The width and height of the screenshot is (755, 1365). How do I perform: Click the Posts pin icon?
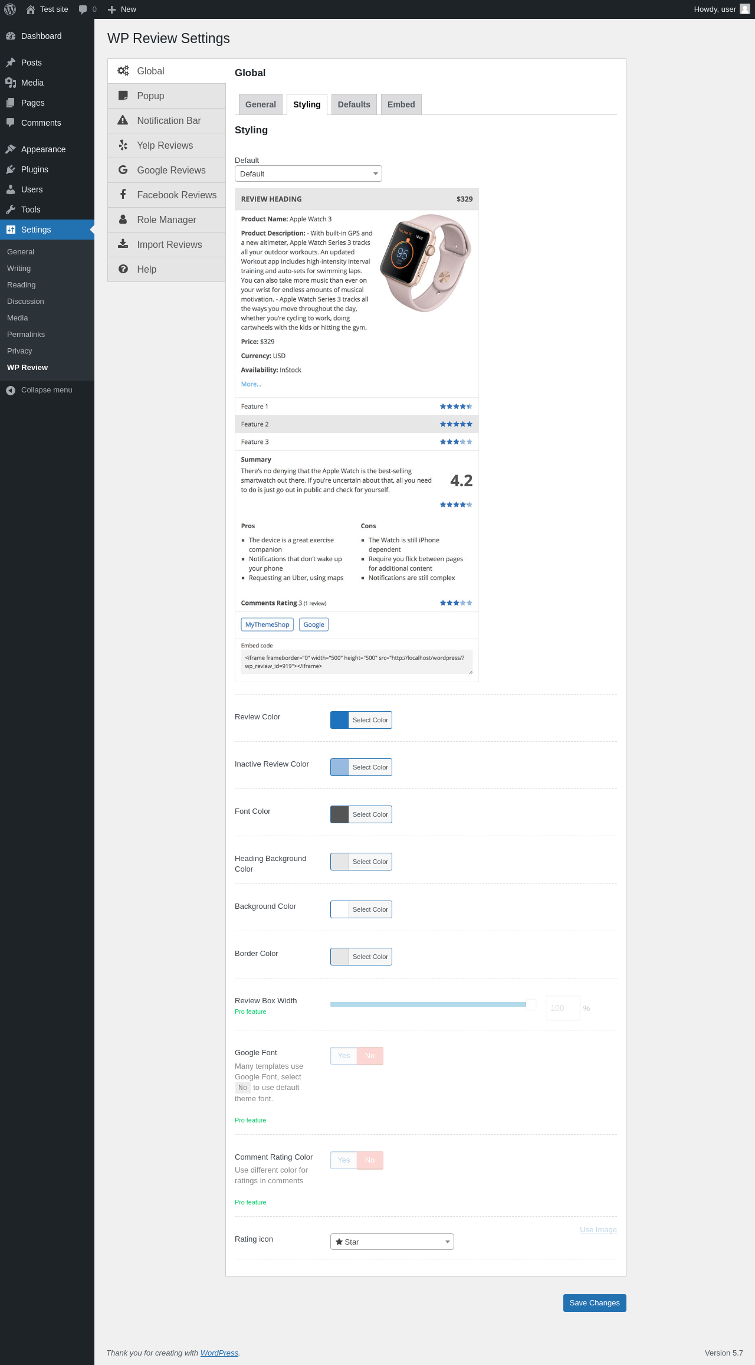(x=11, y=63)
